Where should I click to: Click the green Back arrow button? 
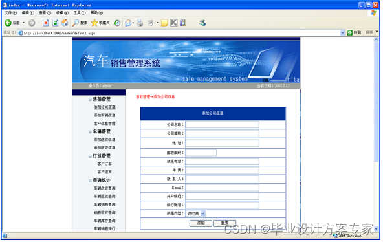(8, 23)
